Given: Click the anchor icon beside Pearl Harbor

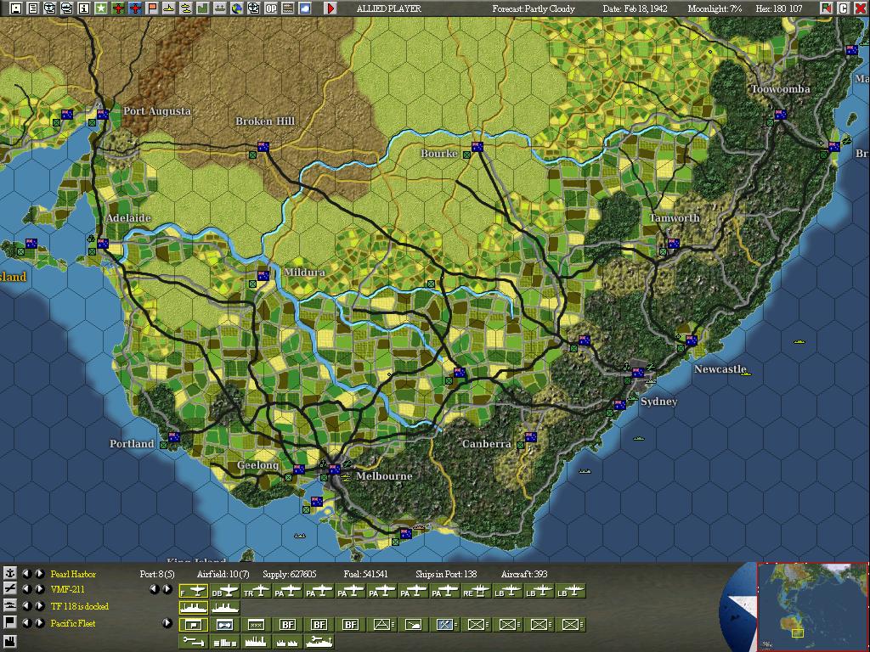Looking at the screenshot, I should (x=9, y=574).
